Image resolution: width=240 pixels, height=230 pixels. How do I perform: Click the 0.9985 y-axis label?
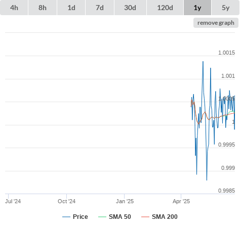click(x=226, y=191)
